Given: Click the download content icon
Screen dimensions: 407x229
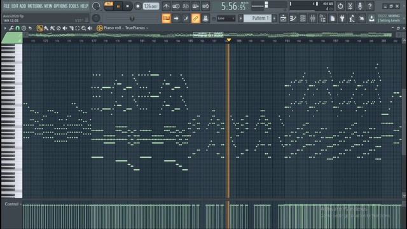Looking at the screenshot, I should pos(372,18).
